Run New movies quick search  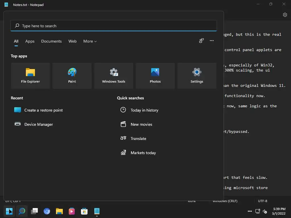(136, 124)
